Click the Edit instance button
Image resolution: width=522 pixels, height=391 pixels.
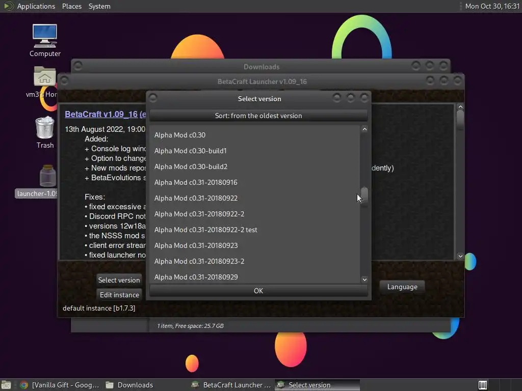(x=119, y=295)
